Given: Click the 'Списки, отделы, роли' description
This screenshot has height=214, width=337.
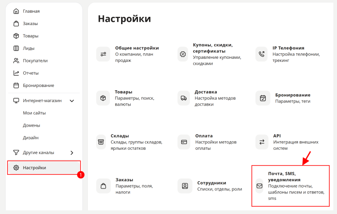Looking at the screenshot, I should coord(220,189).
